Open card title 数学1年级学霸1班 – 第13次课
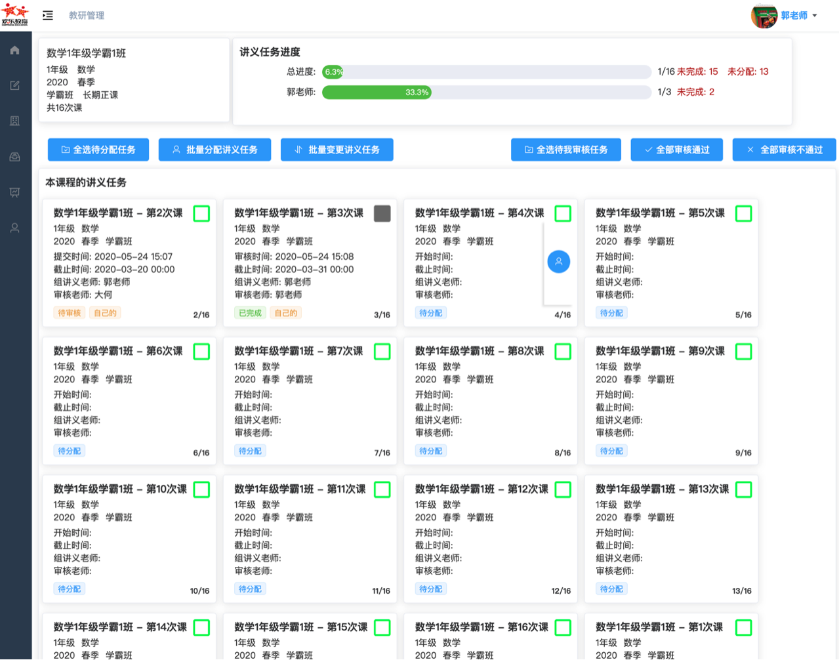 coord(663,489)
